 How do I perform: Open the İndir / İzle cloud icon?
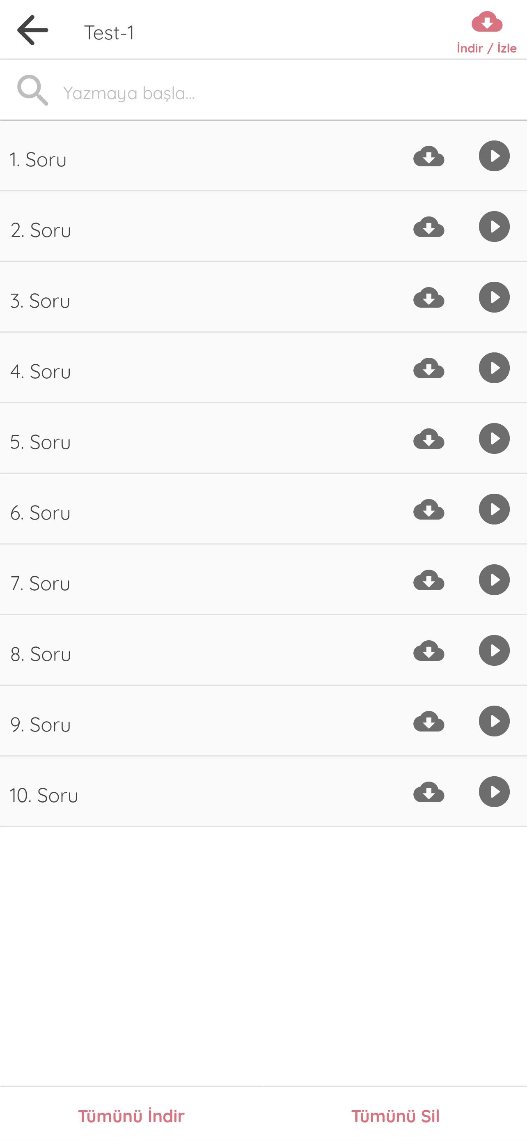coord(487,22)
